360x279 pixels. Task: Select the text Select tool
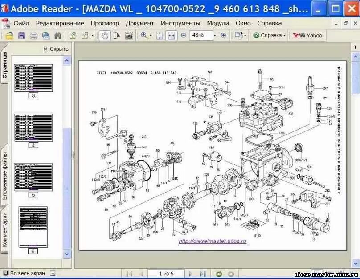116,36
